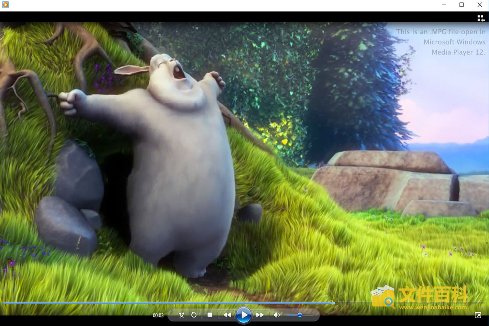Minimize the player window

point(443,5)
